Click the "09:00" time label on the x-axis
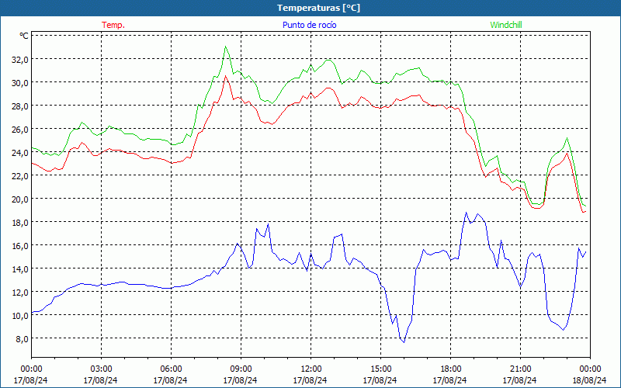The height and width of the screenshot is (388, 621). 241,369
